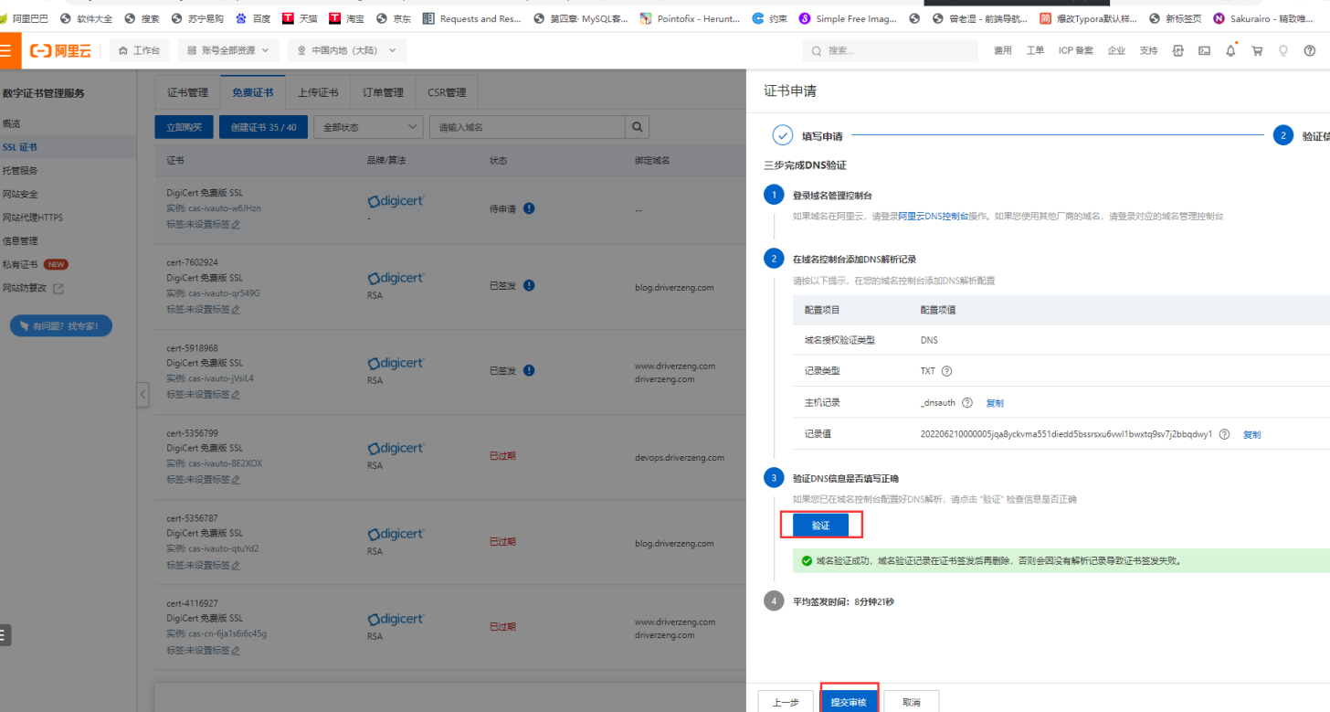This screenshot has width=1330, height=712.
Task: Collapse the left sidebar with arrow handle
Action: pyautogui.click(x=142, y=394)
